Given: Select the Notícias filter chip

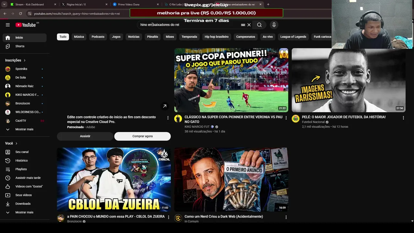Looking at the screenshot, I should click(134, 37).
